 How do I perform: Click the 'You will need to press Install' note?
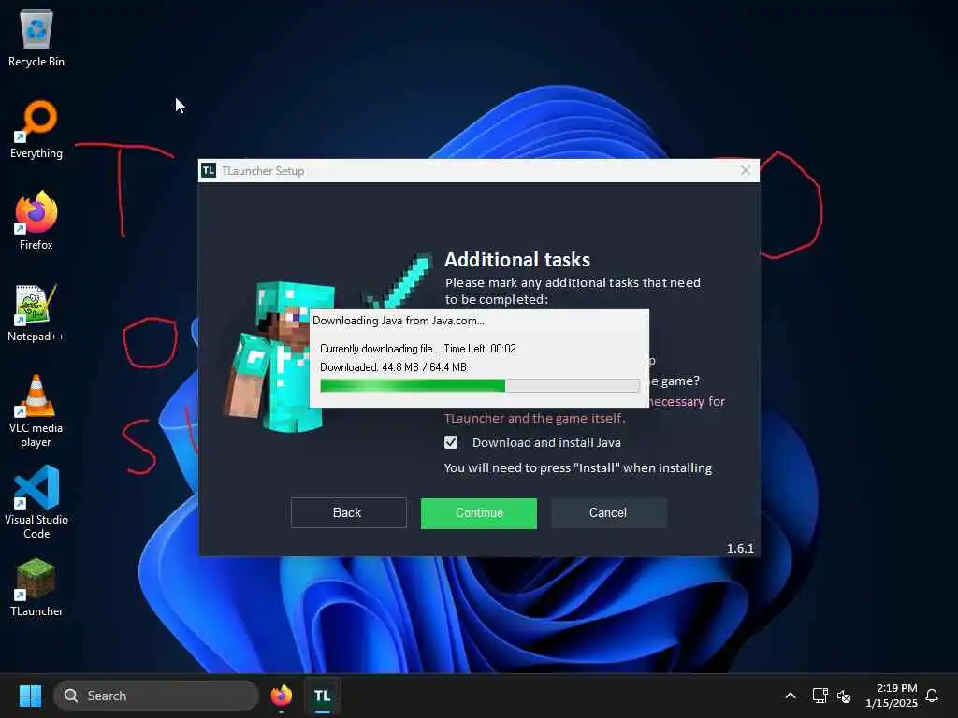coord(578,467)
